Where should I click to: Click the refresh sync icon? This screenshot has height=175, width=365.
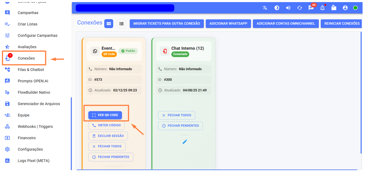tap(300, 8)
